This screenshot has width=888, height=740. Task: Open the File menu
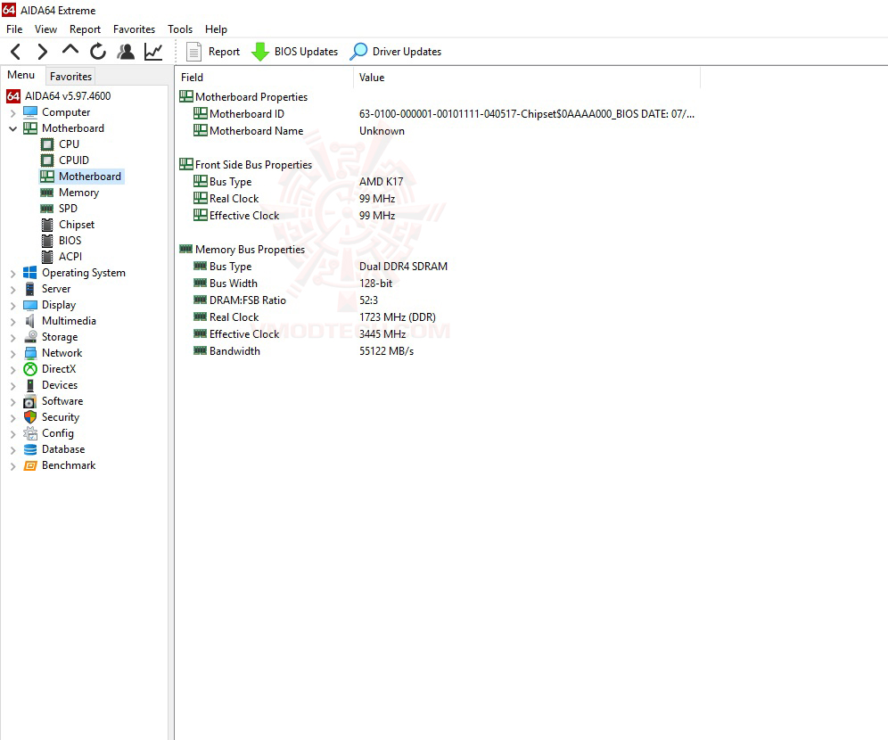tap(15, 29)
